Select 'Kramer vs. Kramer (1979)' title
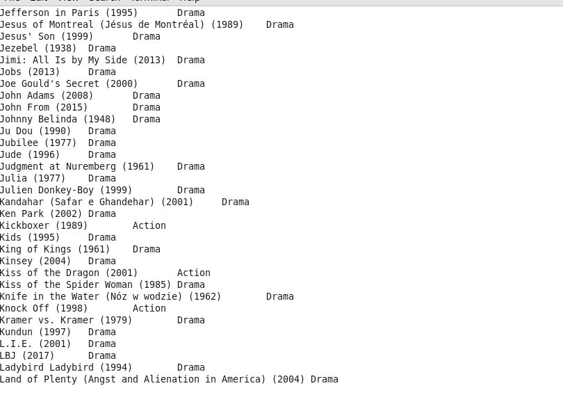The height and width of the screenshot is (395, 563). click(66, 321)
